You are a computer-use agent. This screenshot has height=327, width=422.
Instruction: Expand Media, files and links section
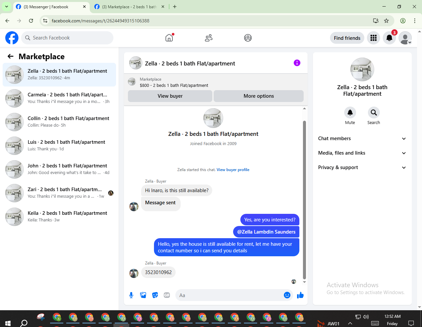(x=362, y=153)
